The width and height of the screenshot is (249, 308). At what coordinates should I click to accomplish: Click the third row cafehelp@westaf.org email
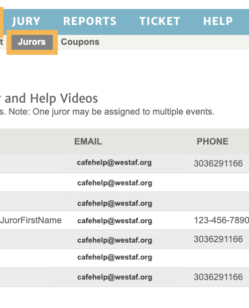click(x=115, y=203)
